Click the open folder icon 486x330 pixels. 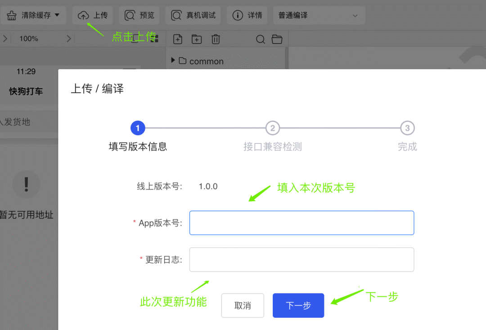[x=277, y=39]
